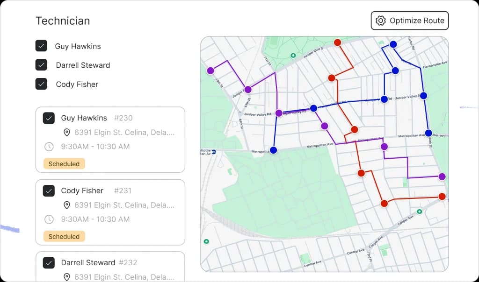Click the green park marker near Juniper Blvd S
Screen dimensions: 479x282
pos(293,55)
